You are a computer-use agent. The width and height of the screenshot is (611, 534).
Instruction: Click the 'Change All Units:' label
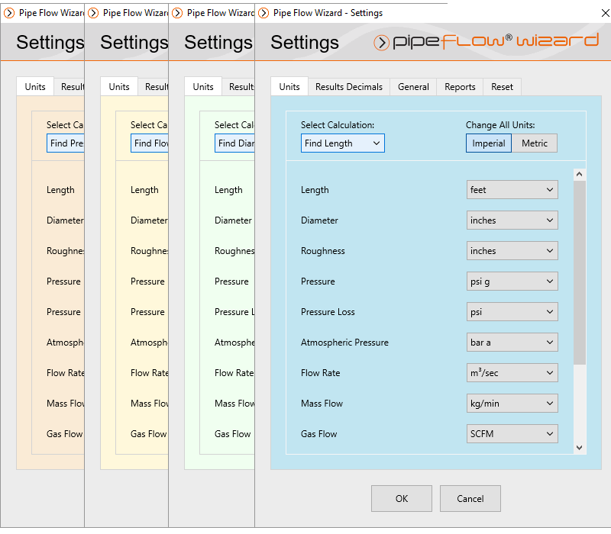pyautogui.click(x=500, y=125)
